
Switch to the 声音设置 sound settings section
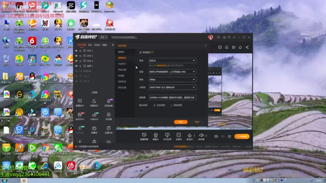122,70
